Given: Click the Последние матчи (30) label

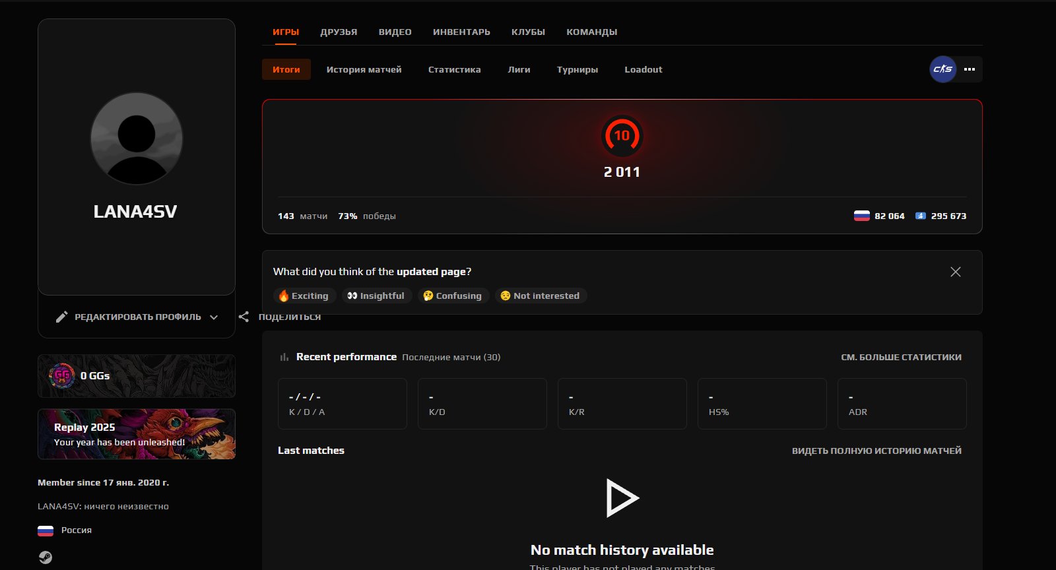Looking at the screenshot, I should click(451, 357).
